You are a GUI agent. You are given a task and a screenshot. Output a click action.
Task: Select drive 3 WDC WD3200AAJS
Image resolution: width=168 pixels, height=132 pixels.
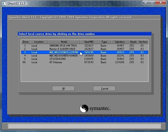[85, 52]
